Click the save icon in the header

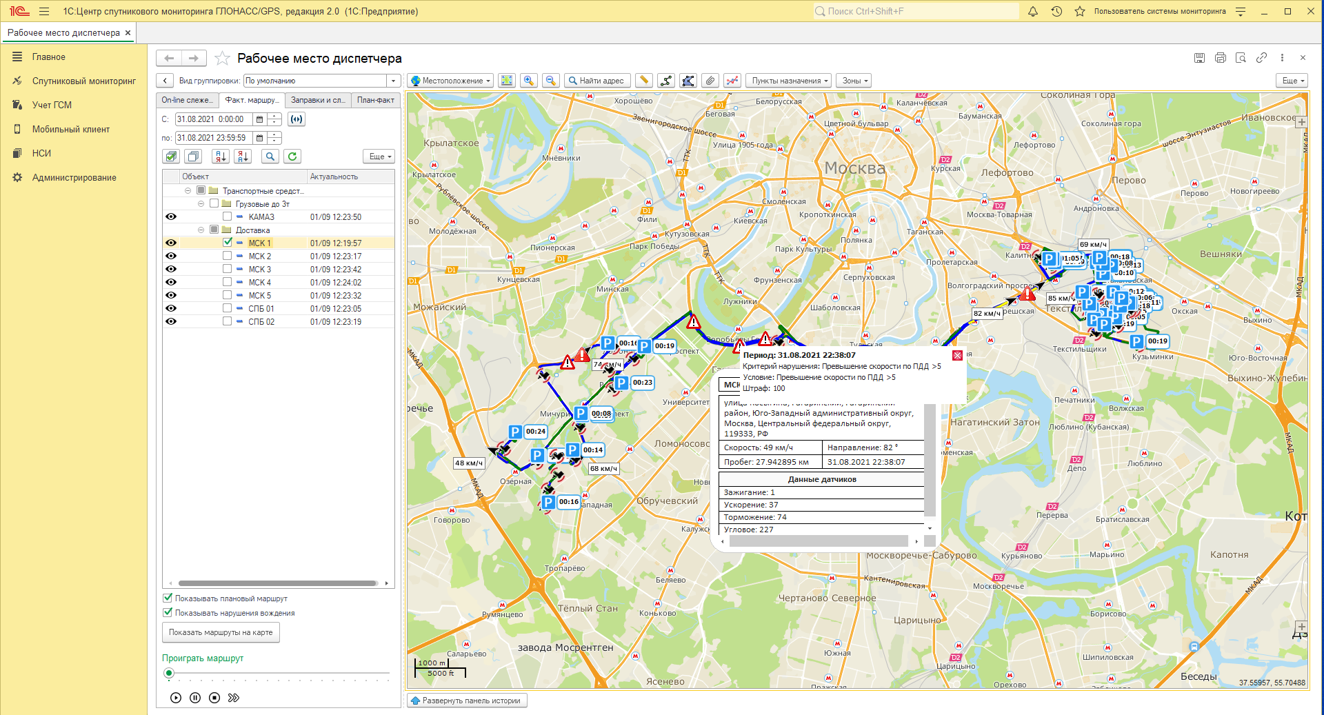tap(1200, 58)
